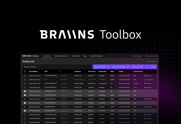Viewport: 181px width, 124px height.
Task: Click green Installed status icon for 10.35.1.5
Action: pos(145,83)
